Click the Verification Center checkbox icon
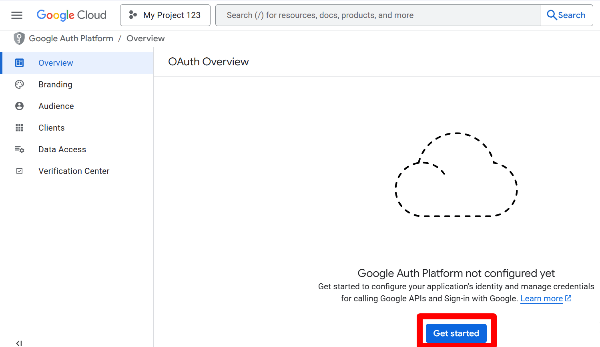The image size is (600, 347). tap(19, 171)
